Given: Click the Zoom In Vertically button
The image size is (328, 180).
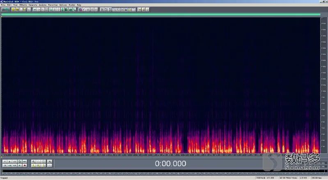Looking at the screenshot, I should 50,162.
